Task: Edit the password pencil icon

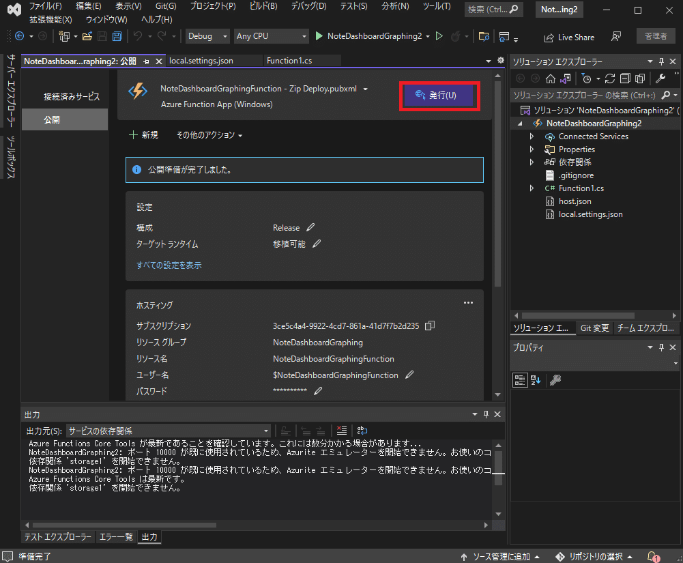Action: (x=318, y=391)
